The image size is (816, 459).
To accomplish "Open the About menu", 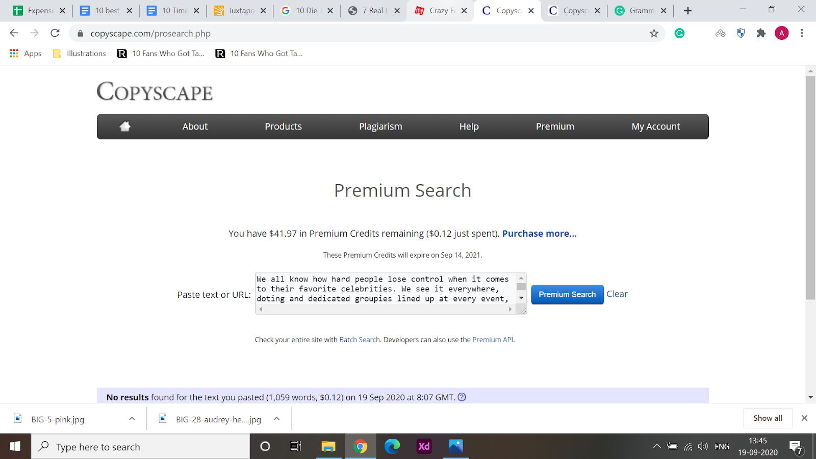I will pos(195,126).
